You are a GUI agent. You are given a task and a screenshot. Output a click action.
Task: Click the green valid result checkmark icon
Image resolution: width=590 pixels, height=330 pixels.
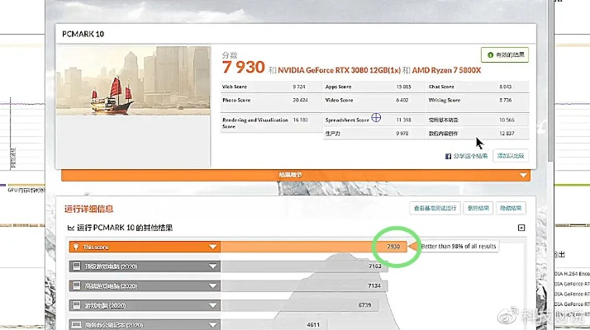coord(491,55)
